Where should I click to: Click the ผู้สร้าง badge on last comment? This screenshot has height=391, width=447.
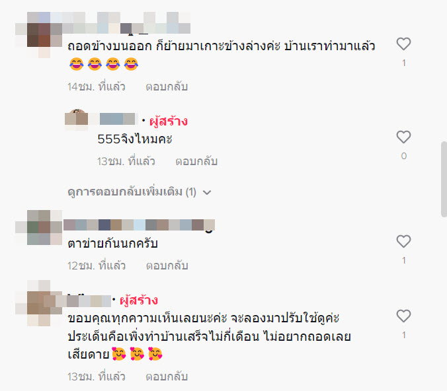(139, 300)
